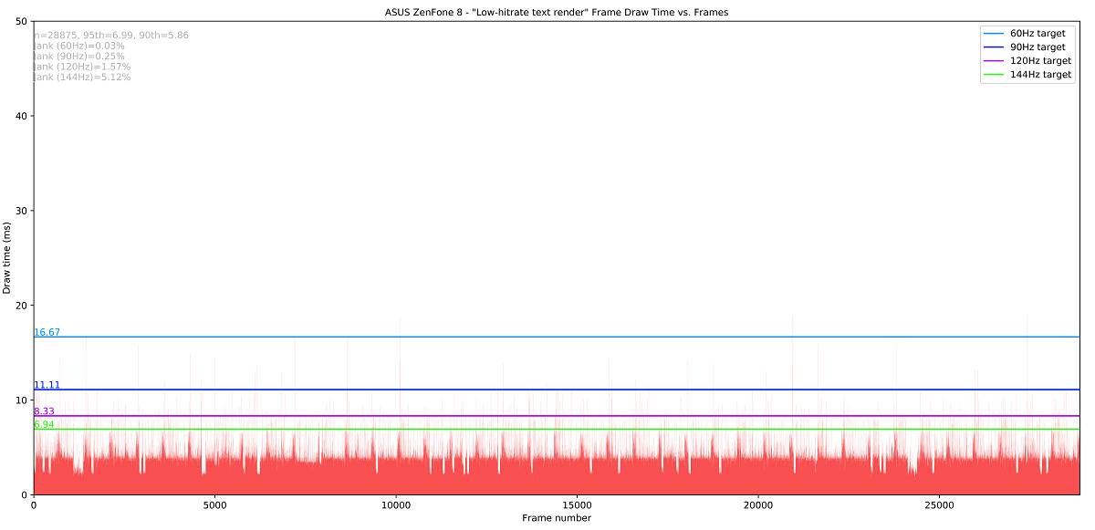Click the y-axis tick label "10"

tap(21, 400)
